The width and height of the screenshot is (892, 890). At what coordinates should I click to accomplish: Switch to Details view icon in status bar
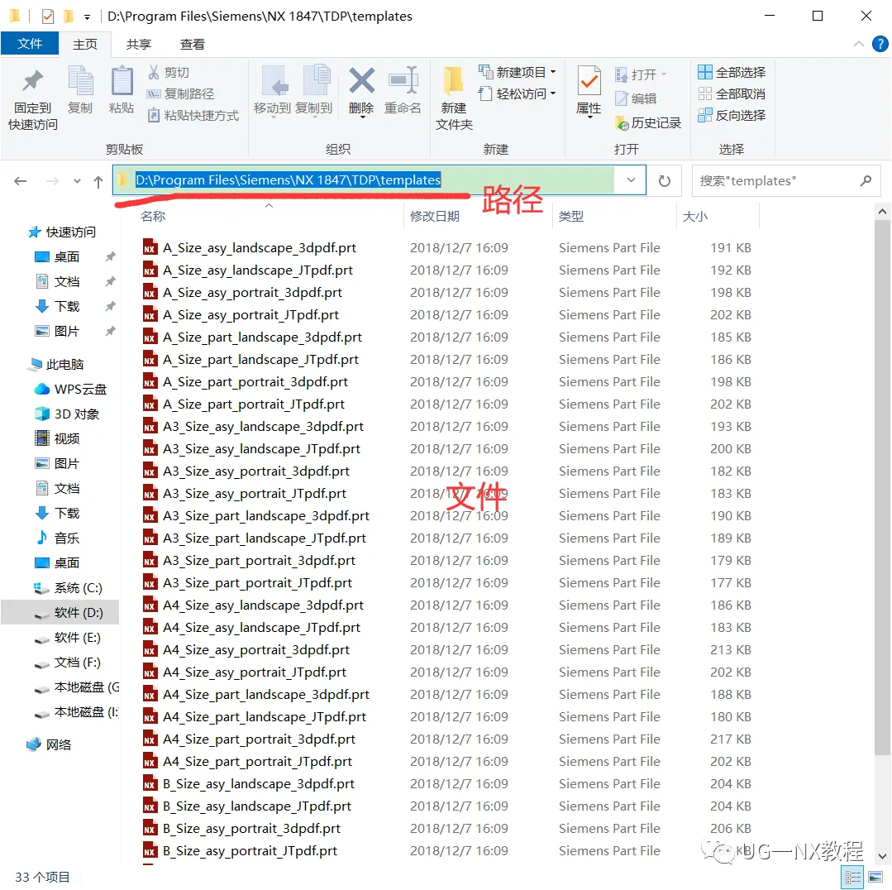(852, 878)
